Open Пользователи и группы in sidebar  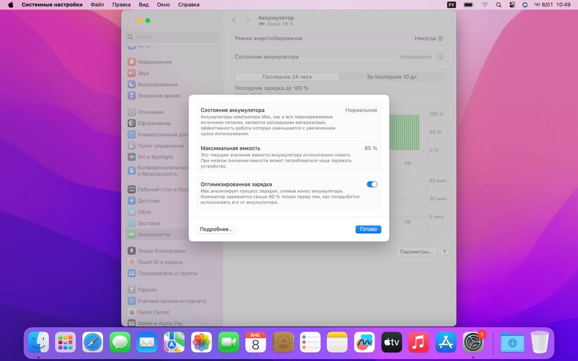[172, 273]
